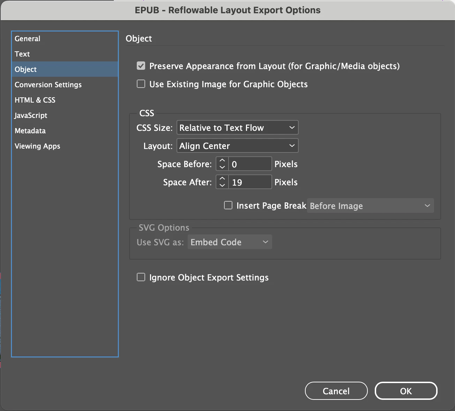The image size is (455, 411).
Task: Enable Insert Page Break checkbox
Action: (x=228, y=205)
